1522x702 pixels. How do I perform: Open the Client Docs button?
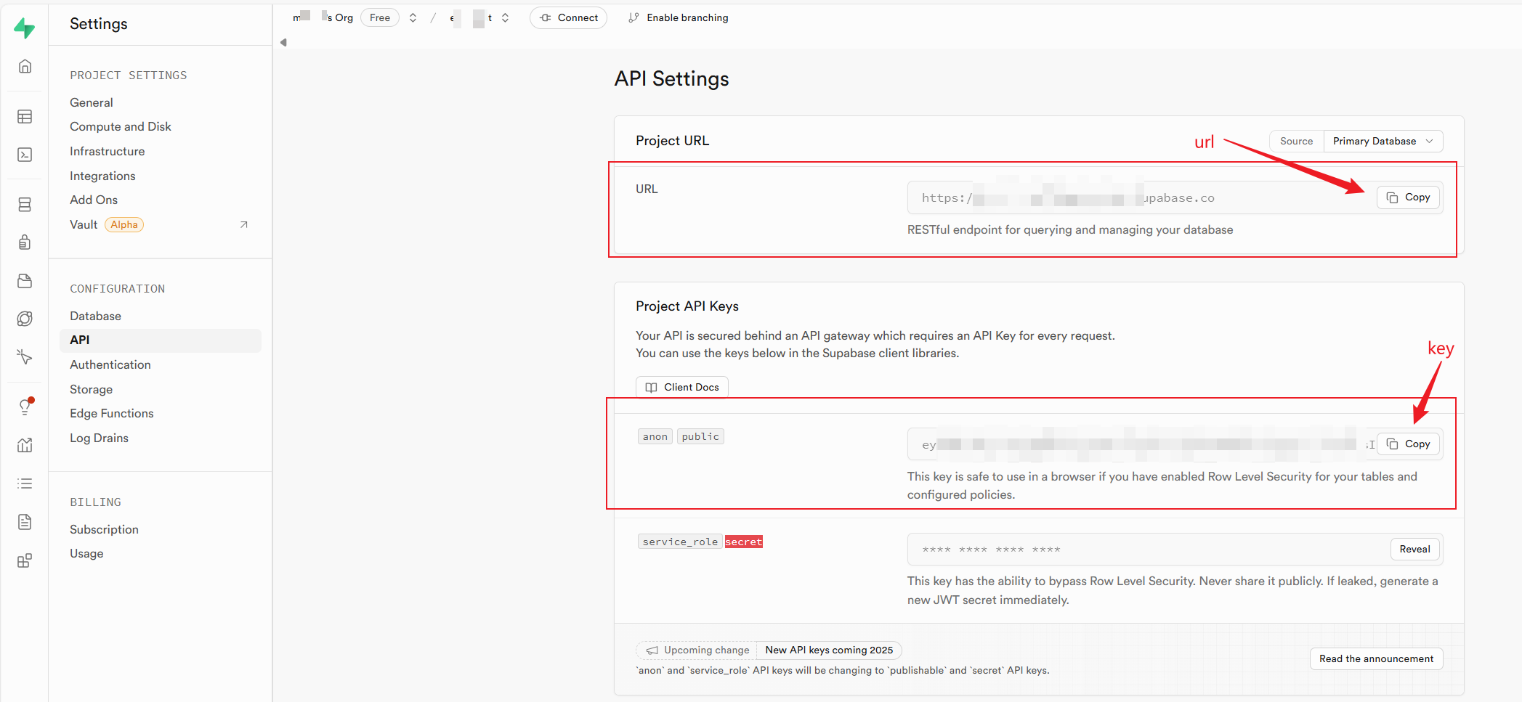pos(682,387)
